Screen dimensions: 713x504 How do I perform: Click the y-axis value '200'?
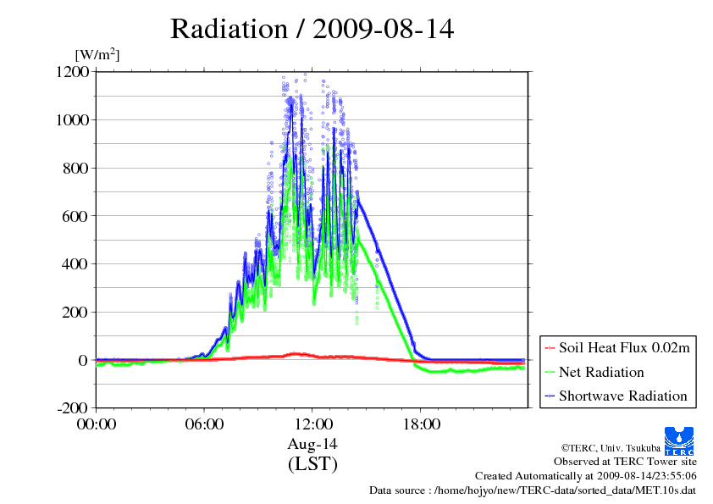(75, 313)
